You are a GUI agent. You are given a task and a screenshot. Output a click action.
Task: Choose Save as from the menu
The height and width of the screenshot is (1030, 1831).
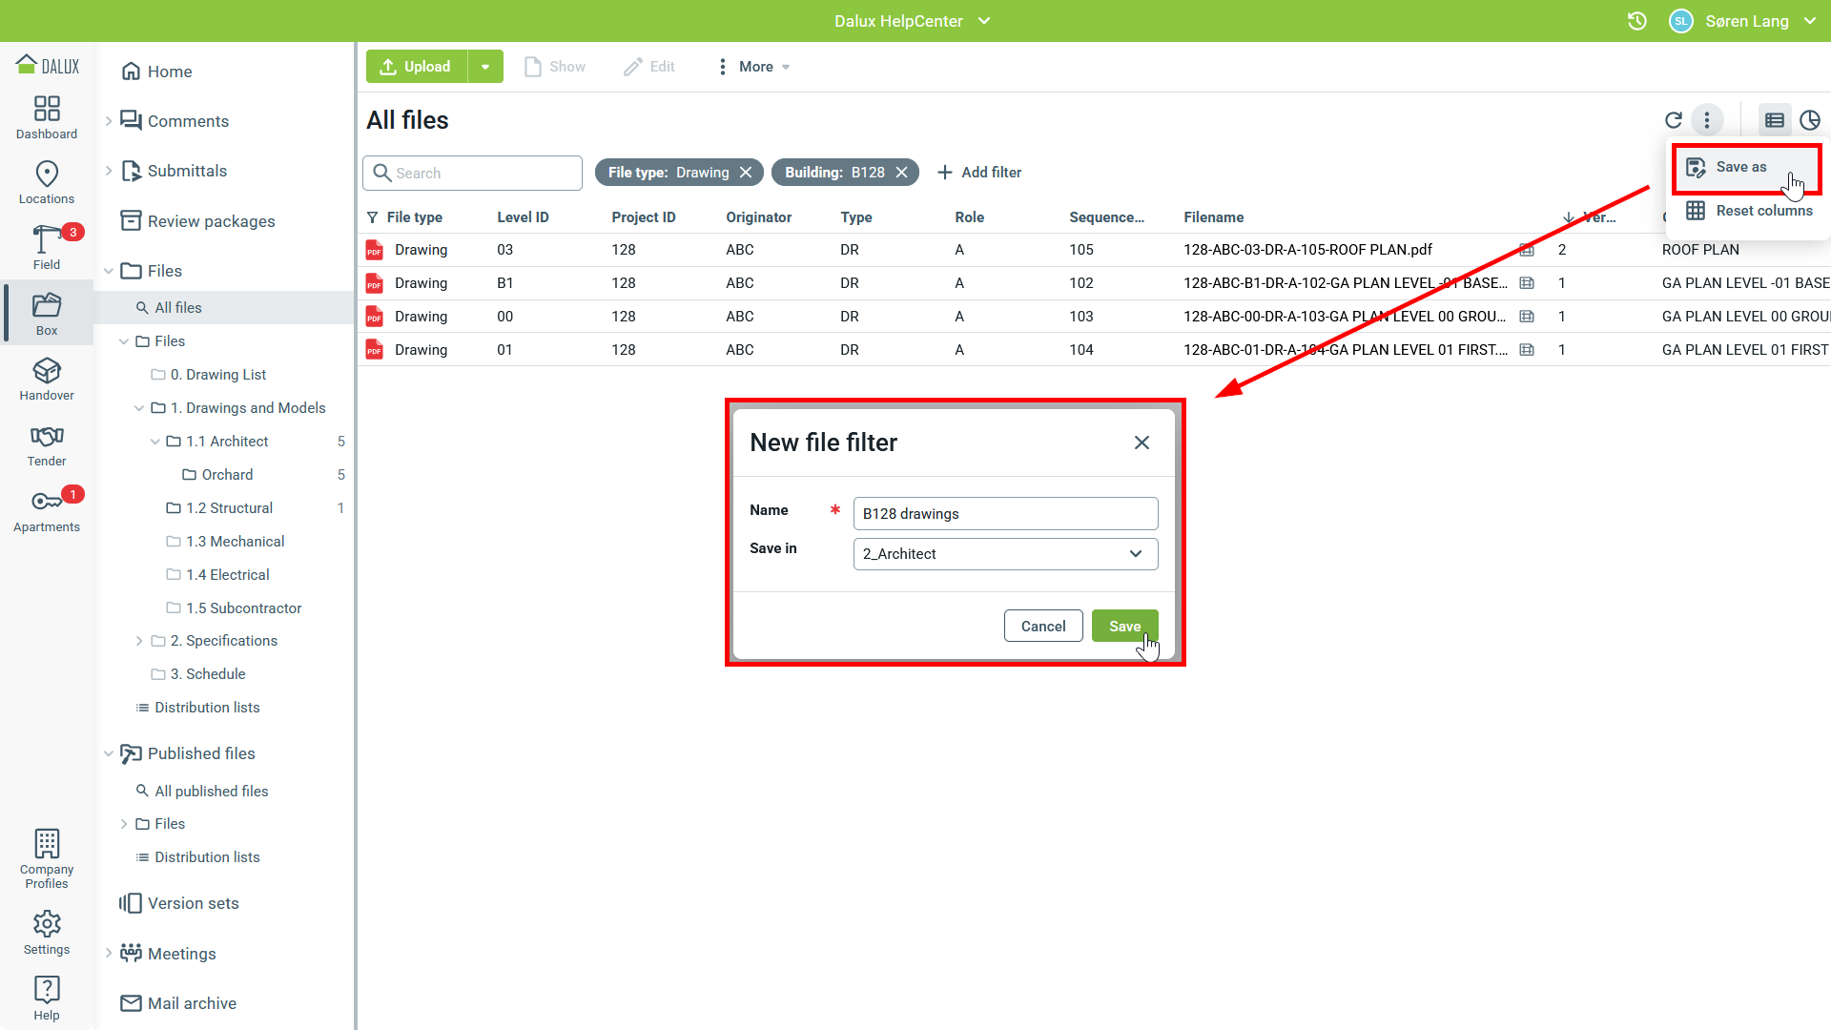(1740, 167)
